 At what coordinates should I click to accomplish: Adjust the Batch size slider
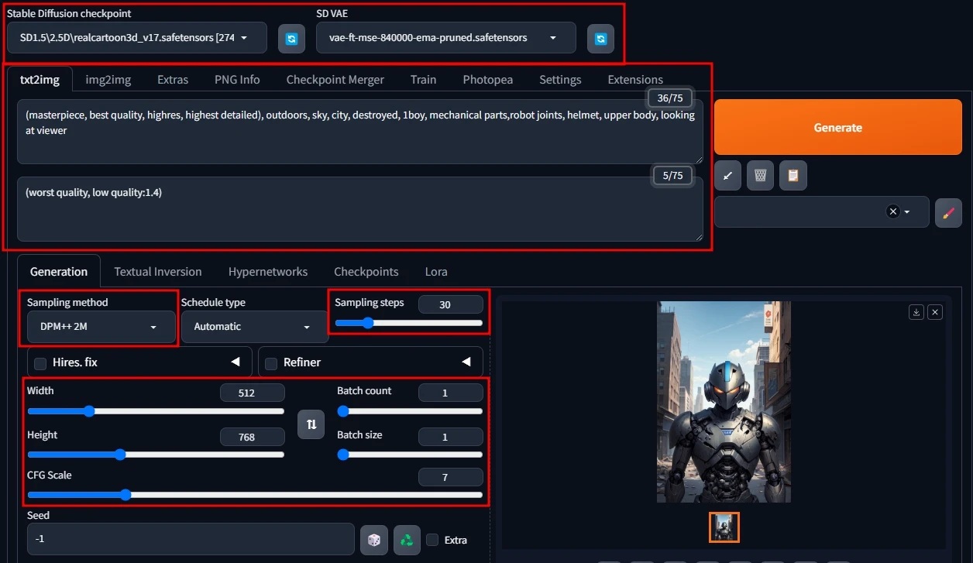coord(410,455)
